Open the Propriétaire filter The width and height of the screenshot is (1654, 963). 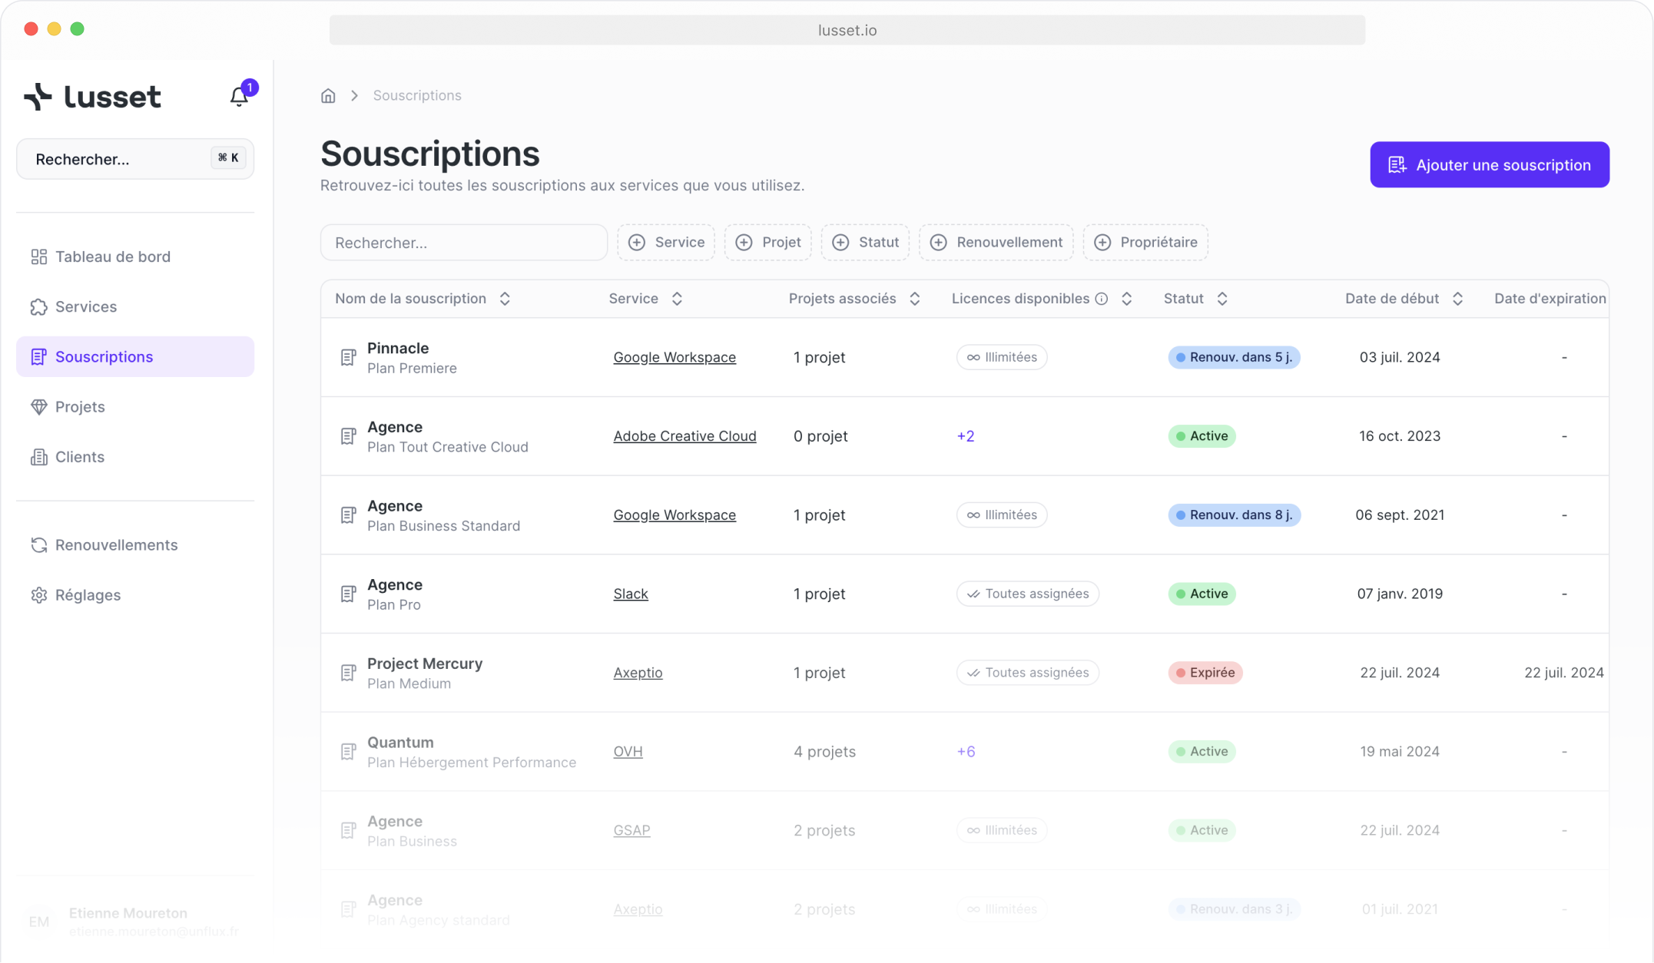(1145, 243)
